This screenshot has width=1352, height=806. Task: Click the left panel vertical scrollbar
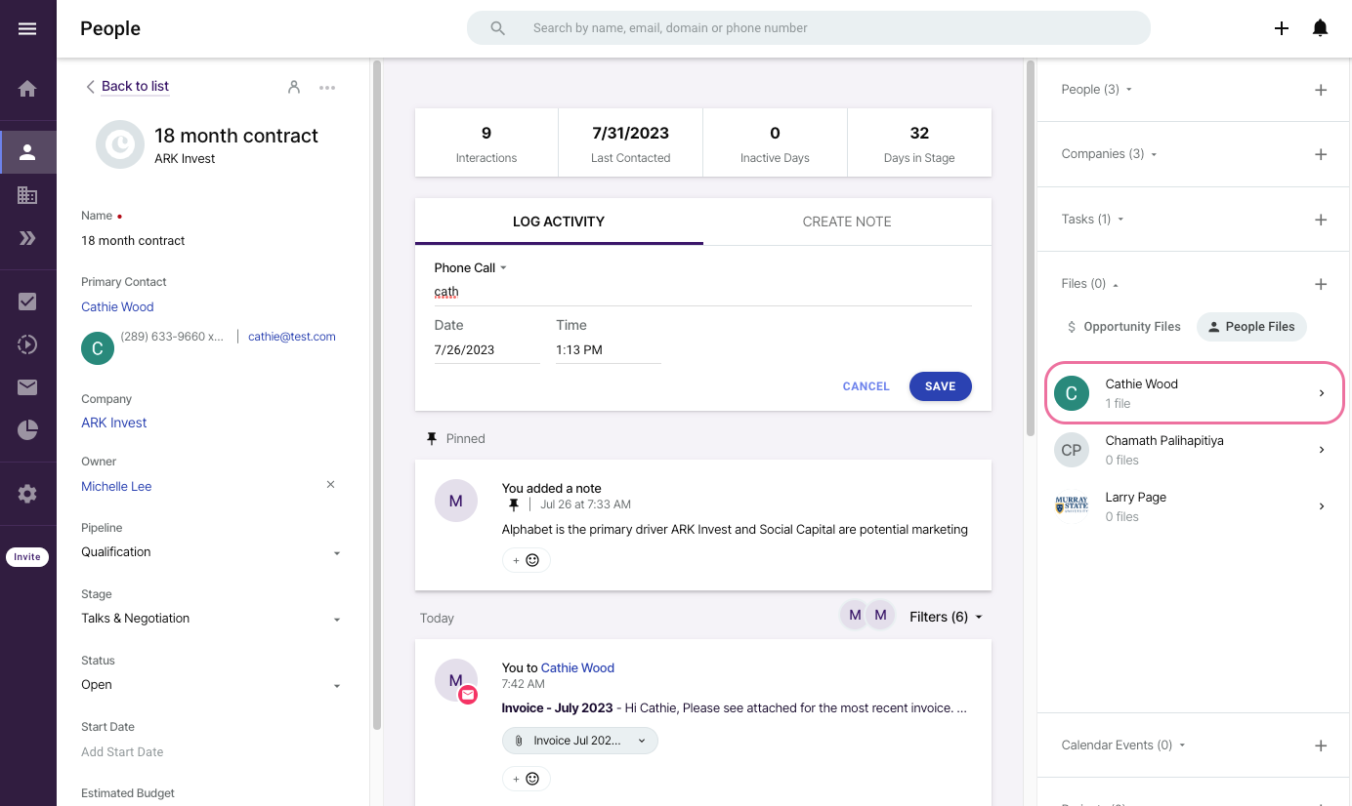(377, 396)
